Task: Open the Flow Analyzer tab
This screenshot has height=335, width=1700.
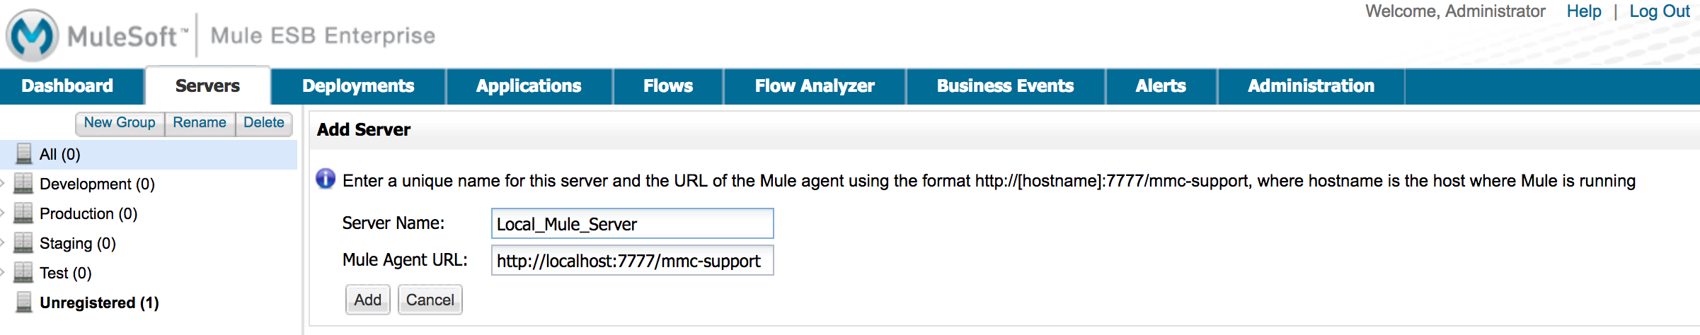Action: 815,86
